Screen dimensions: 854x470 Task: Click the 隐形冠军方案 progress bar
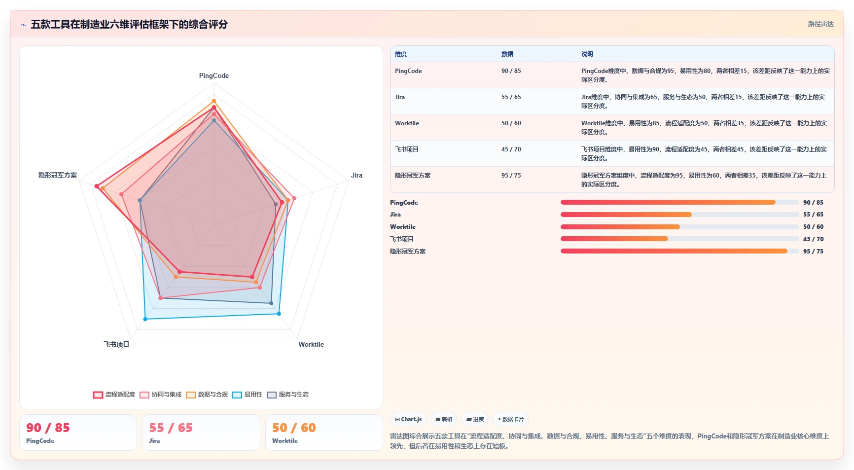pyautogui.click(x=679, y=251)
